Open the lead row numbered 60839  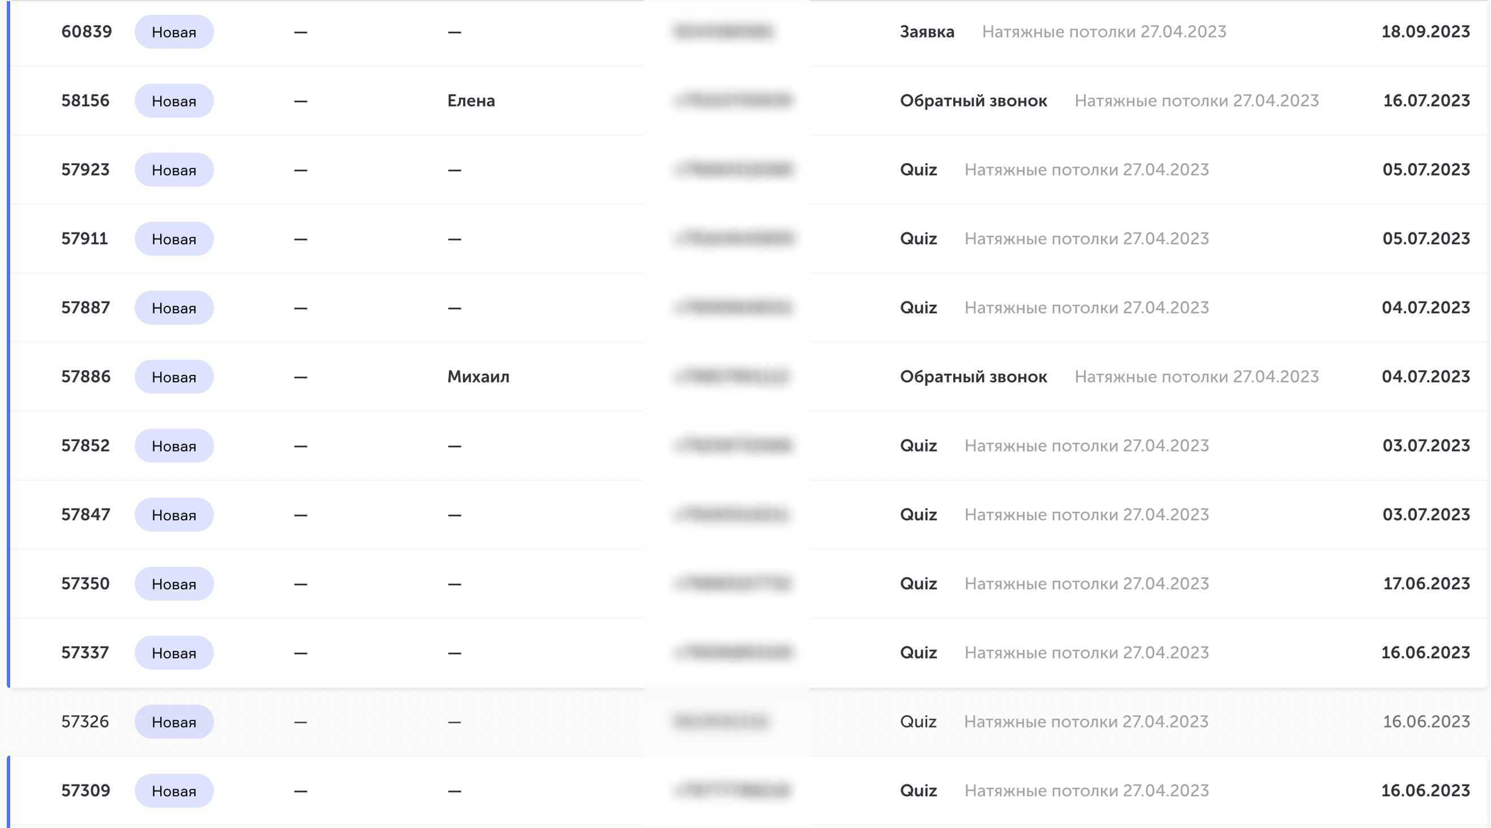click(747, 32)
